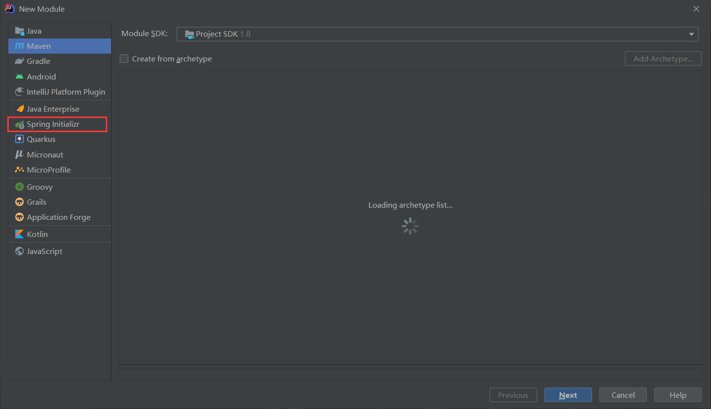The image size is (711, 409).
Task: Click the Grails icon
Action: coord(19,202)
